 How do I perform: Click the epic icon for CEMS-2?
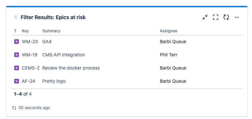[x=17, y=68]
